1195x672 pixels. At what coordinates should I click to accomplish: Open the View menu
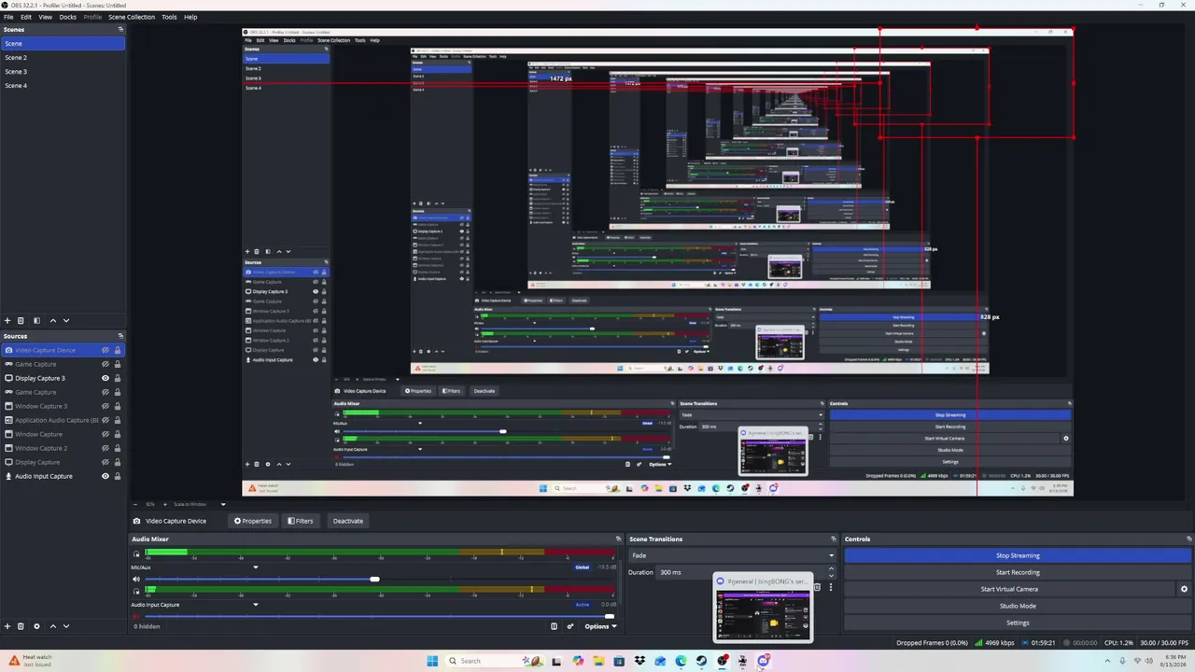(x=45, y=17)
